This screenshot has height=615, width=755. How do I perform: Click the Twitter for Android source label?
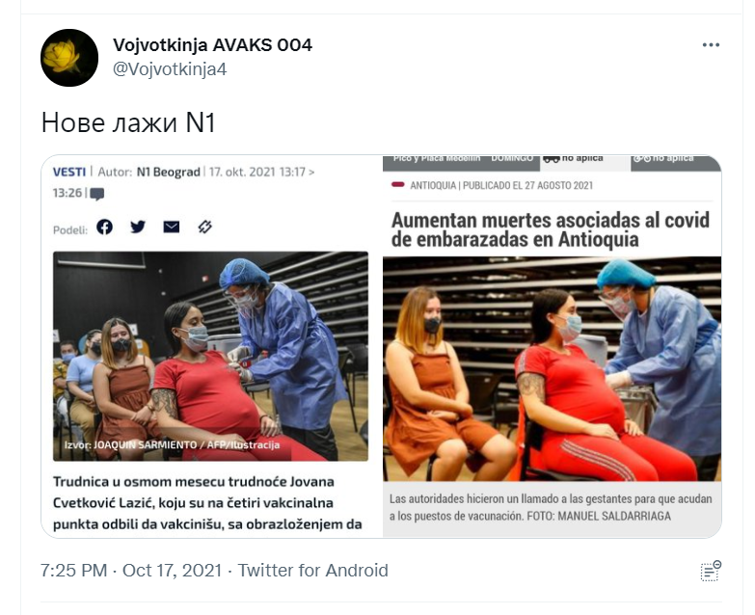tap(313, 571)
